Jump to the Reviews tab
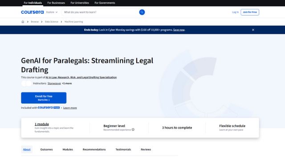 click(146, 149)
